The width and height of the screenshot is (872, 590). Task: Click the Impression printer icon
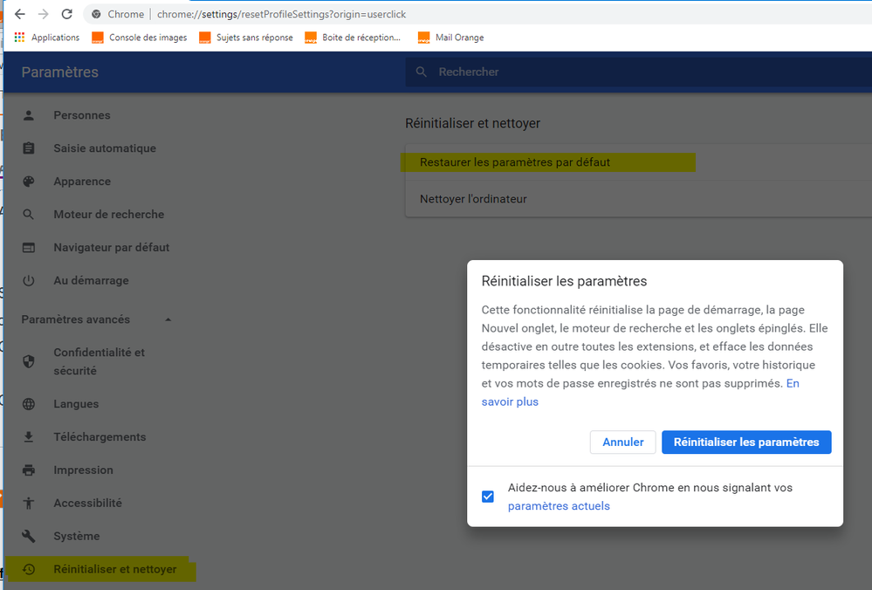(x=29, y=470)
